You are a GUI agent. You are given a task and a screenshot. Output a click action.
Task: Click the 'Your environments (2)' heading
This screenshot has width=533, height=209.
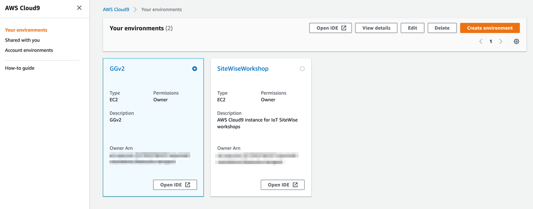pos(141,28)
